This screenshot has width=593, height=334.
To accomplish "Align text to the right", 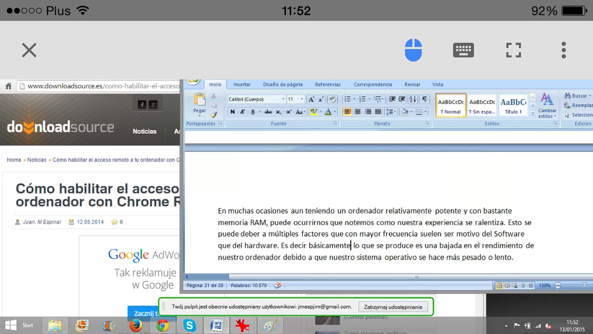I will click(x=368, y=112).
